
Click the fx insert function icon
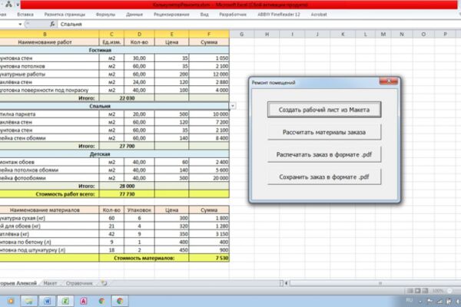click(52, 24)
